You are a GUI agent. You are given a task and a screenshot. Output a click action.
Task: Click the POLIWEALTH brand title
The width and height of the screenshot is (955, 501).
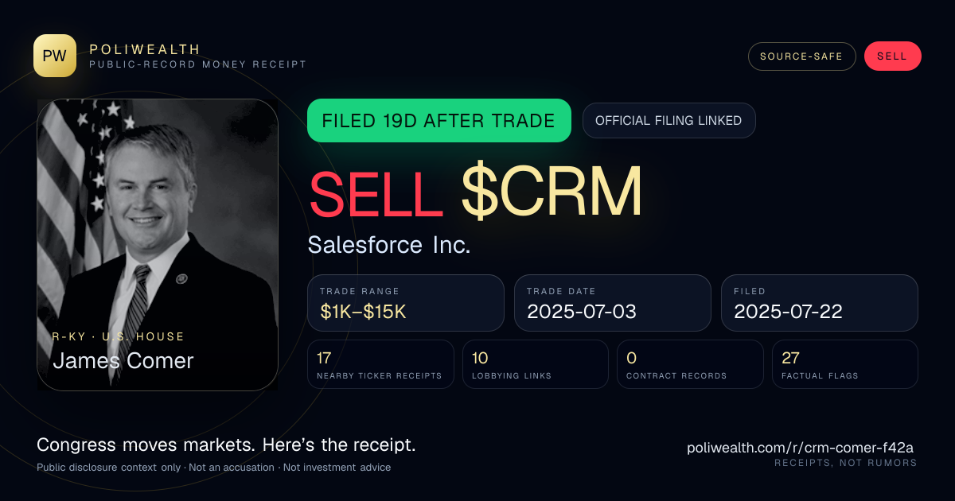click(145, 49)
